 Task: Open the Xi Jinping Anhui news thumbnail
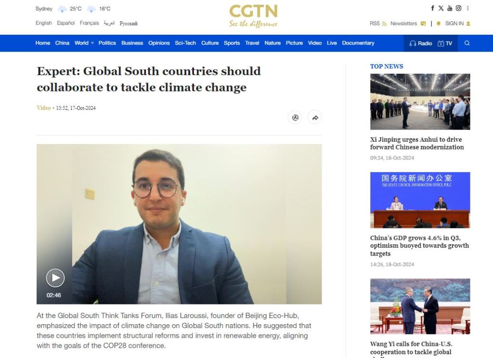pyautogui.click(x=420, y=102)
